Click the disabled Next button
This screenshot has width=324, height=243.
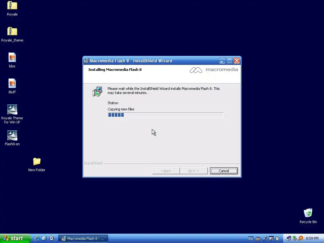pyautogui.click(x=194, y=171)
